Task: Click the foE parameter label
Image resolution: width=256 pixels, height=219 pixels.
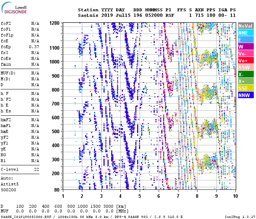Action: 4,41
